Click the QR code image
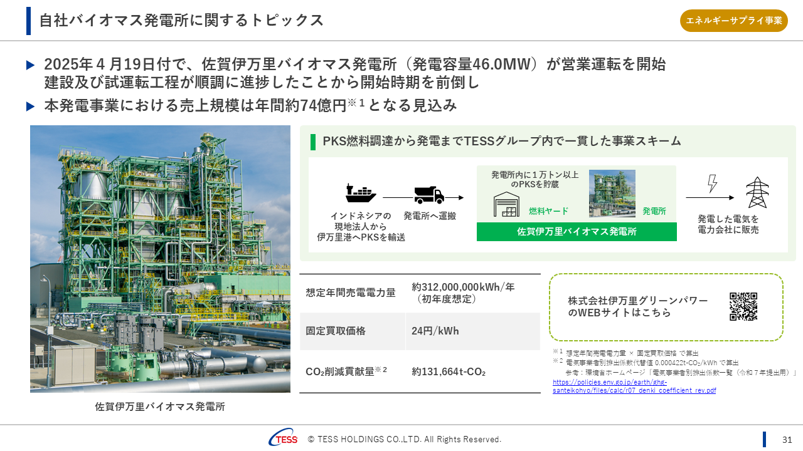This screenshot has height=451, width=803. pos(743,306)
